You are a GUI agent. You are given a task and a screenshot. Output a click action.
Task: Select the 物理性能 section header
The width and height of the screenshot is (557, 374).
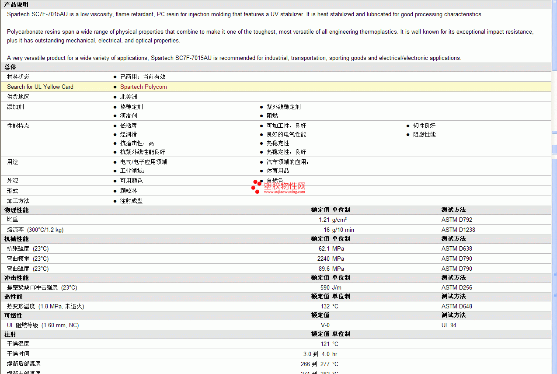(x=16, y=210)
